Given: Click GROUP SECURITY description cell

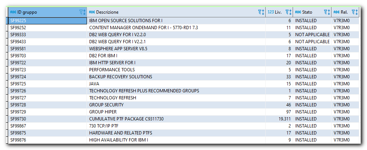Looking at the screenshot, I should (176, 105).
